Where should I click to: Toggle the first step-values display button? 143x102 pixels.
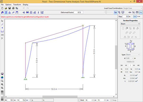(x=135, y=16)
